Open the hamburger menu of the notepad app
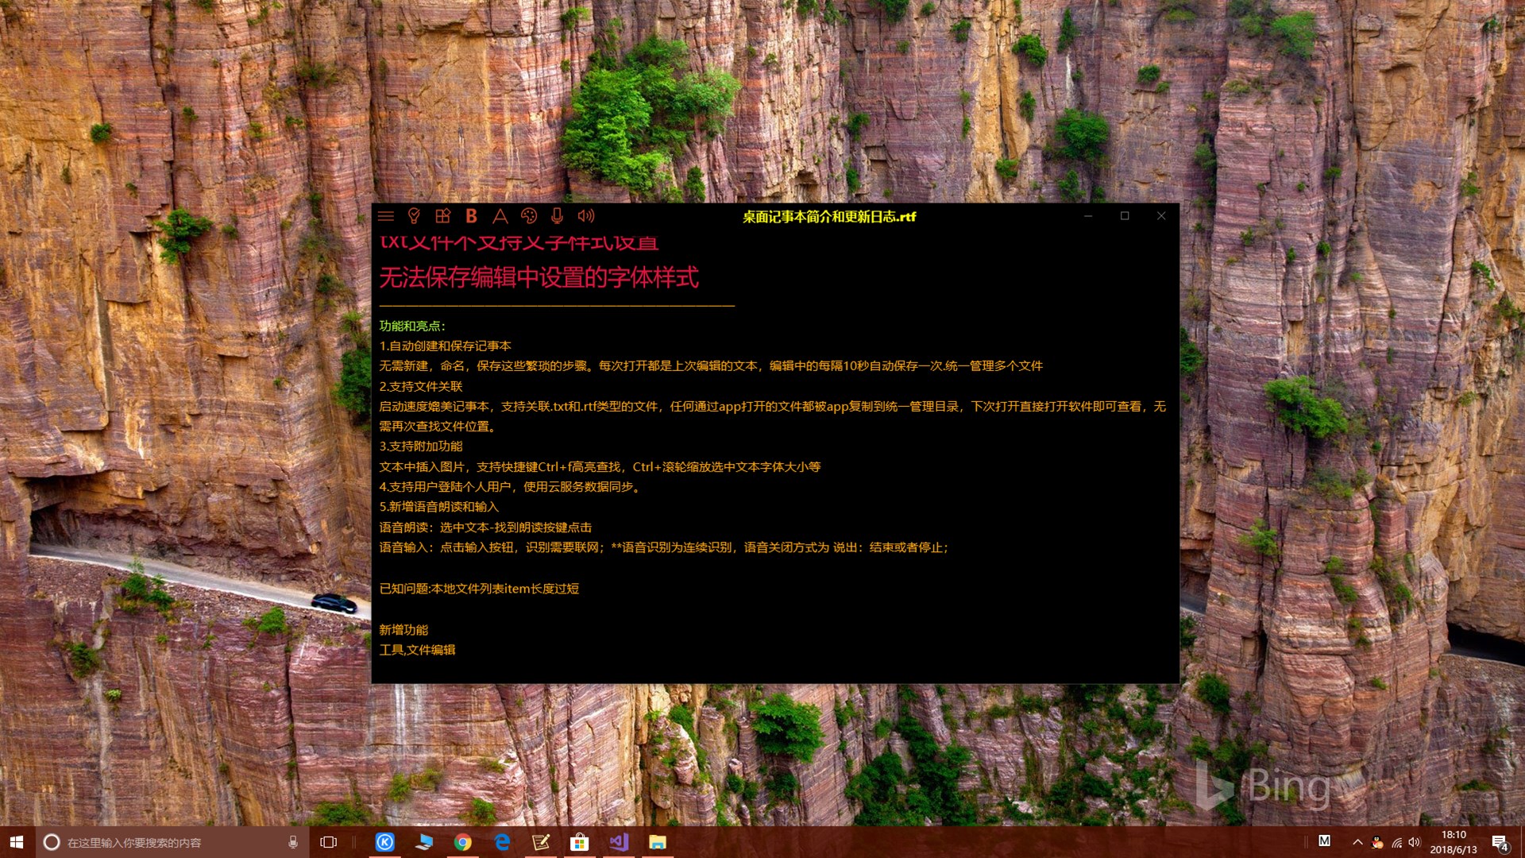Image resolution: width=1525 pixels, height=858 pixels. (387, 216)
